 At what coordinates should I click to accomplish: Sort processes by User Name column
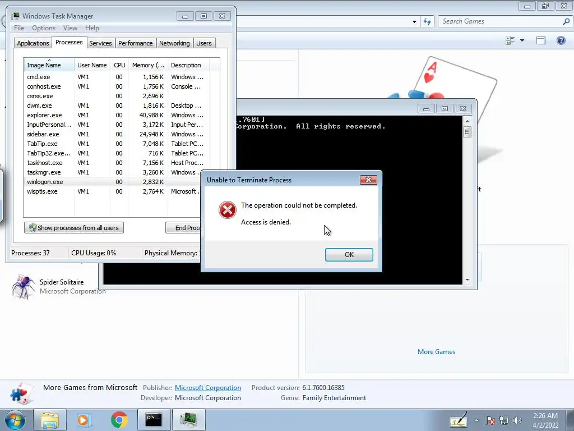pos(92,65)
